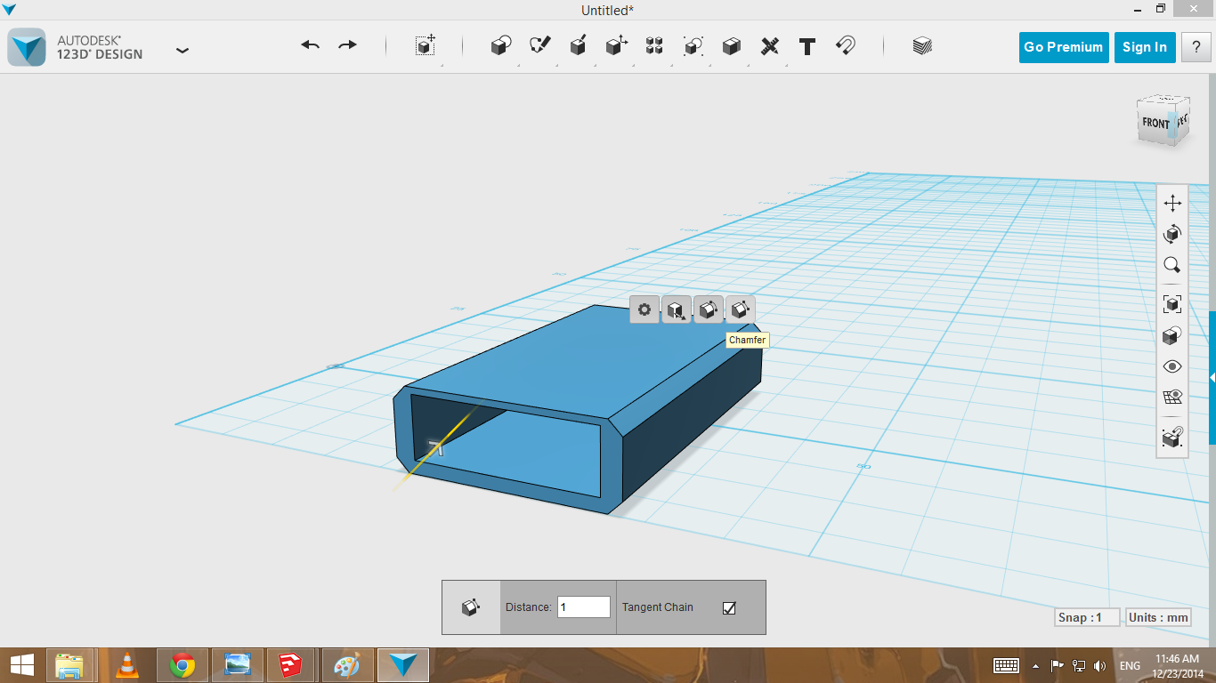Select the Pan tool in the navigation bar
This screenshot has width=1216, height=683.
(1172, 204)
